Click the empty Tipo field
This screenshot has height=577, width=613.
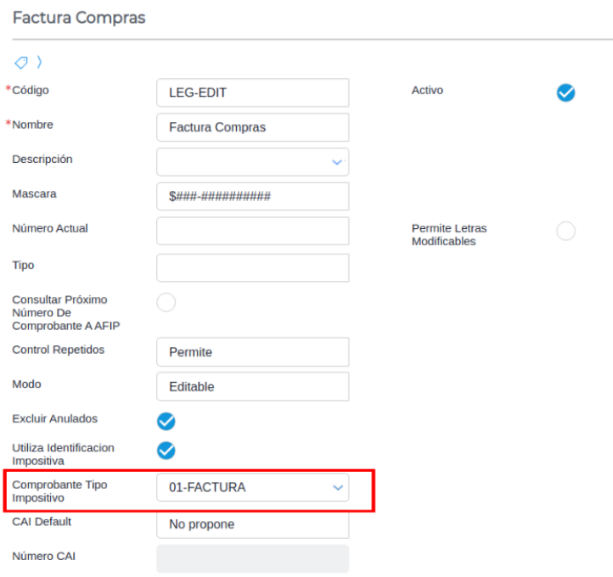click(x=252, y=267)
